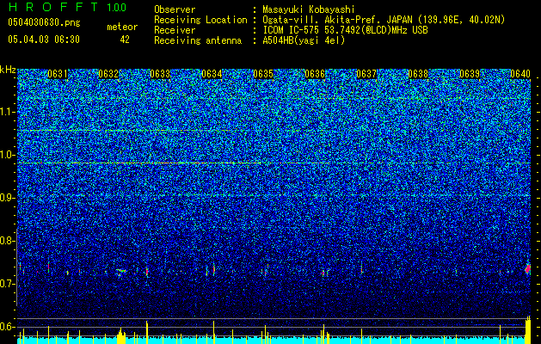
Task: Click the version number 1.0.0
Action: click(x=117, y=8)
